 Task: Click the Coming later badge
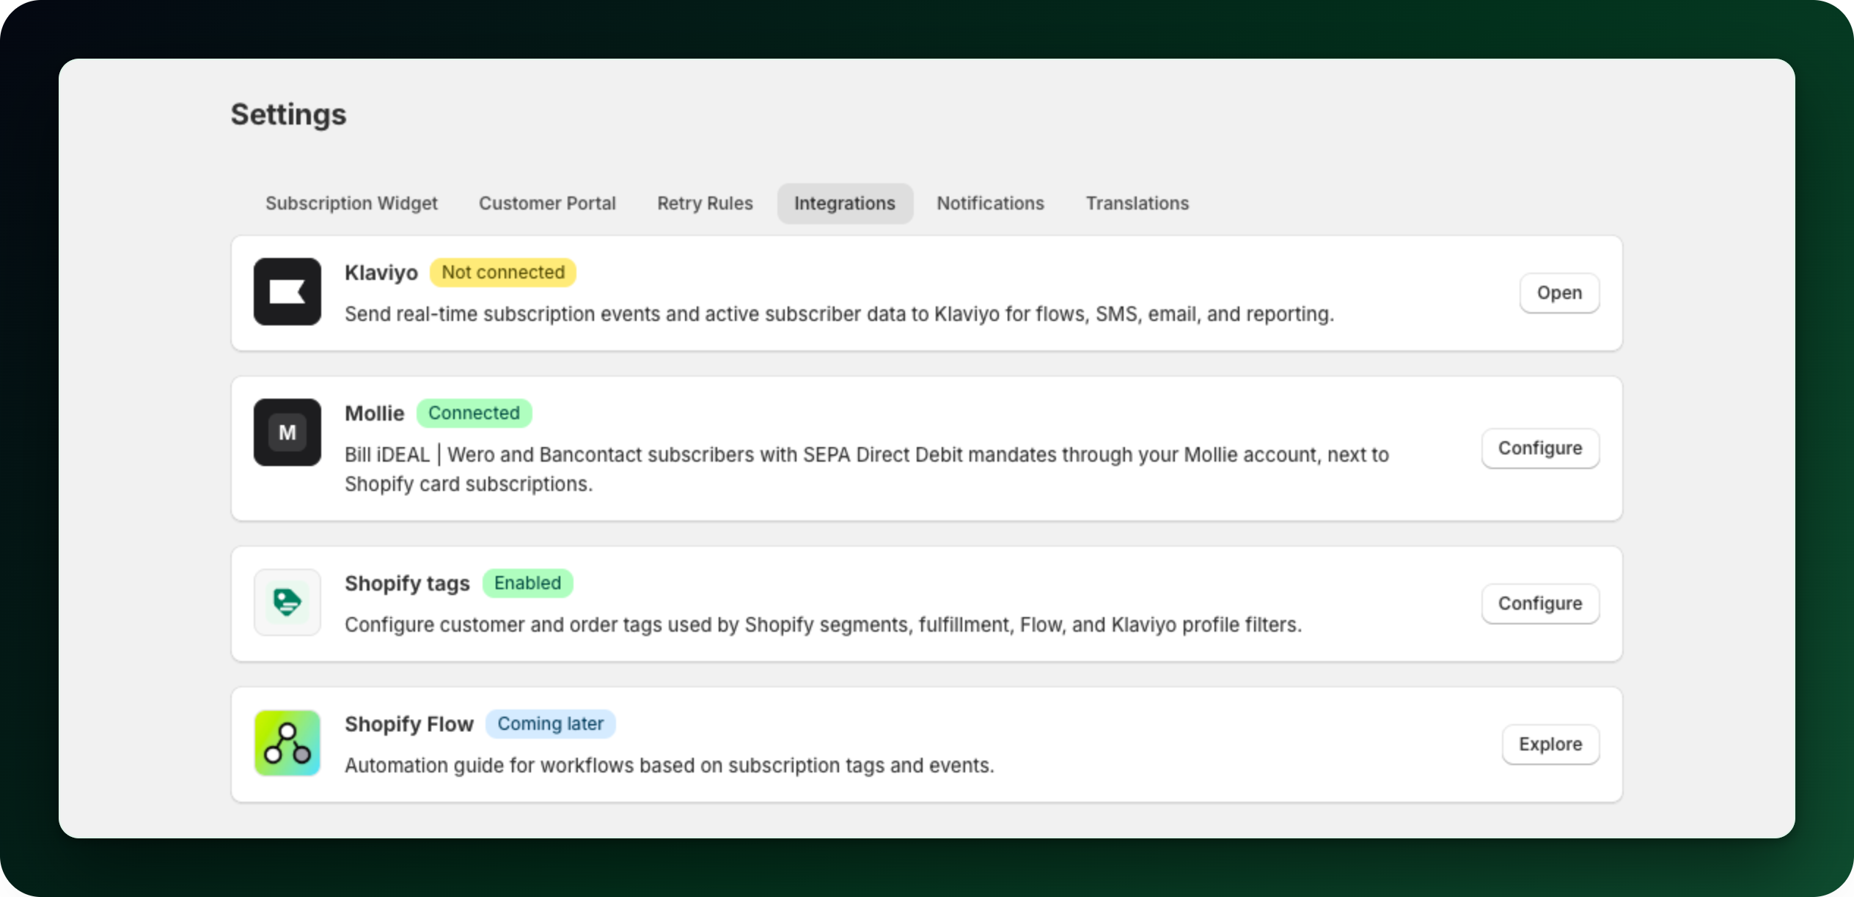pyautogui.click(x=551, y=724)
